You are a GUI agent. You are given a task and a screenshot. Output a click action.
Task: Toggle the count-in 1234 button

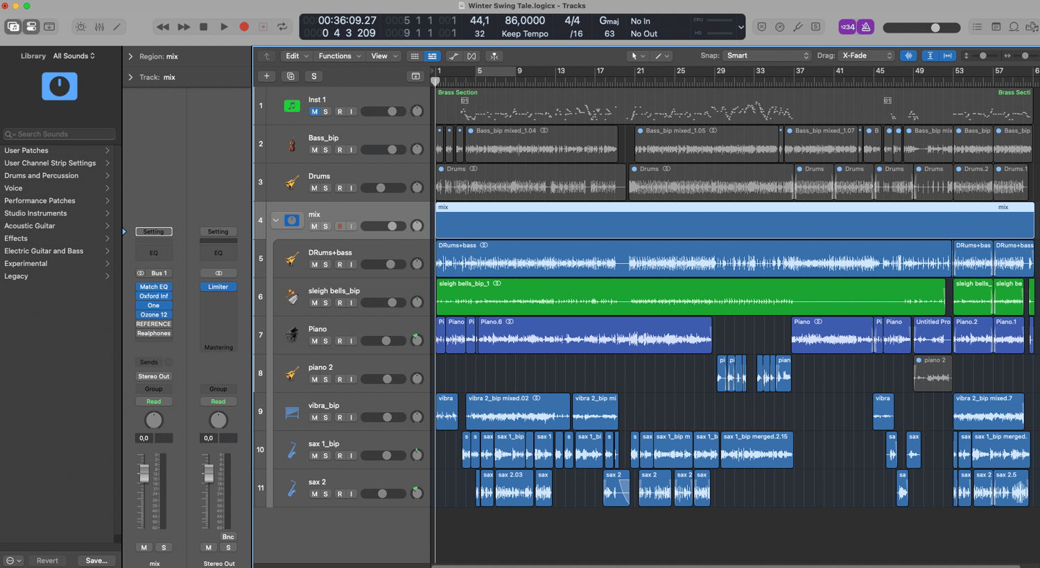(x=847, y=27)
